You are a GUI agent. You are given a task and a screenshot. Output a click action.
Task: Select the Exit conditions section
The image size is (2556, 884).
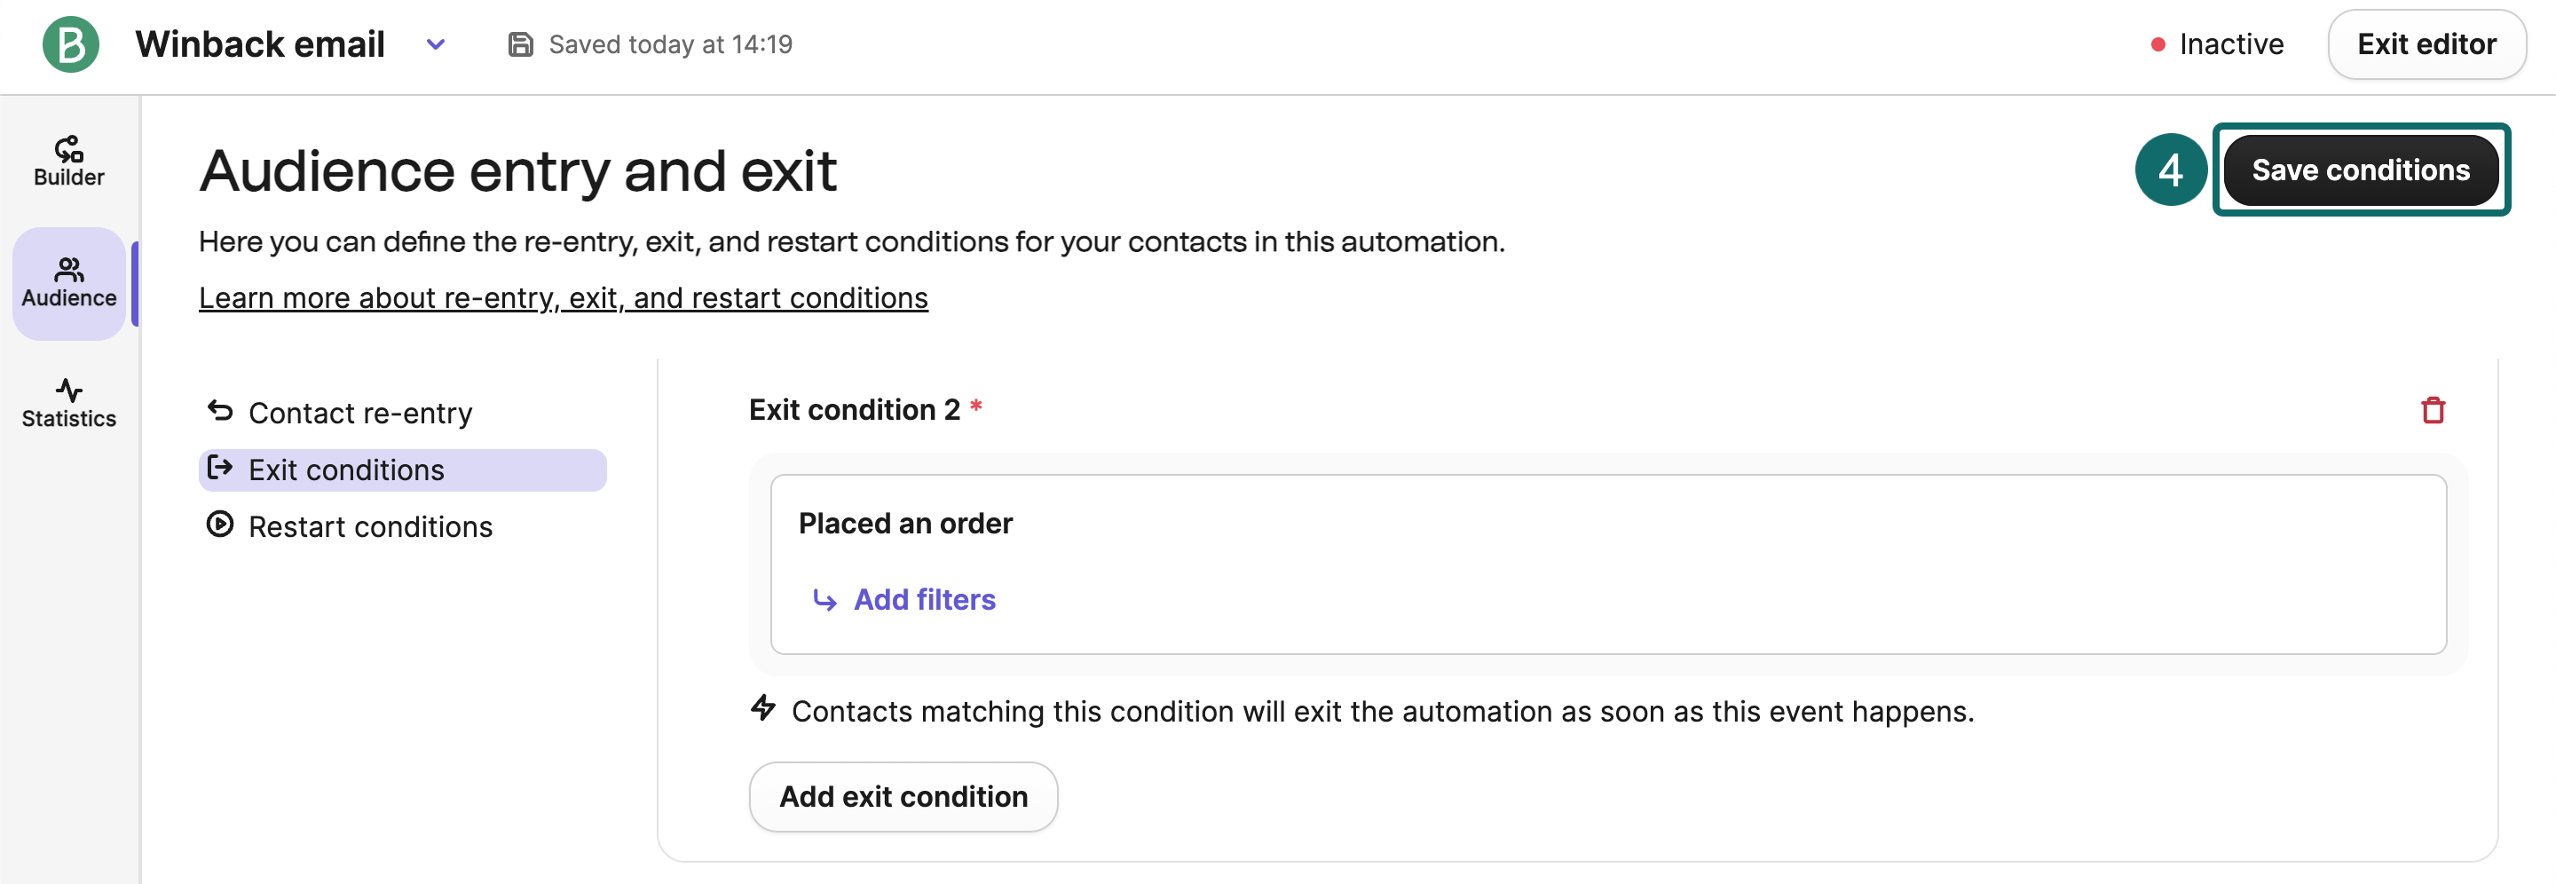click(x=346, y=470)
